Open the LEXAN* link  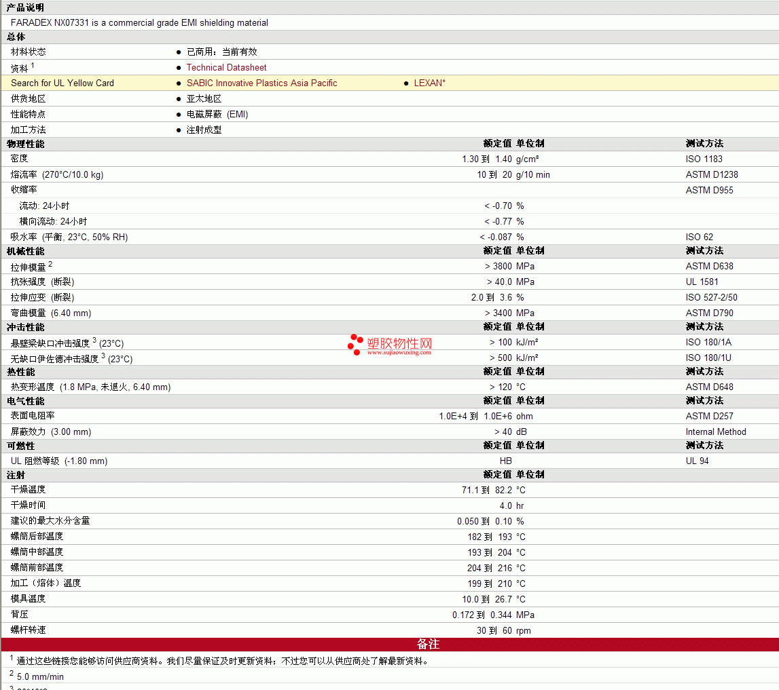tap(430, 83)
